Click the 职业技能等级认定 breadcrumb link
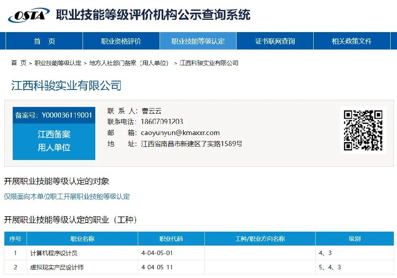Screen dimensions: 397x278 coord(58,63)
